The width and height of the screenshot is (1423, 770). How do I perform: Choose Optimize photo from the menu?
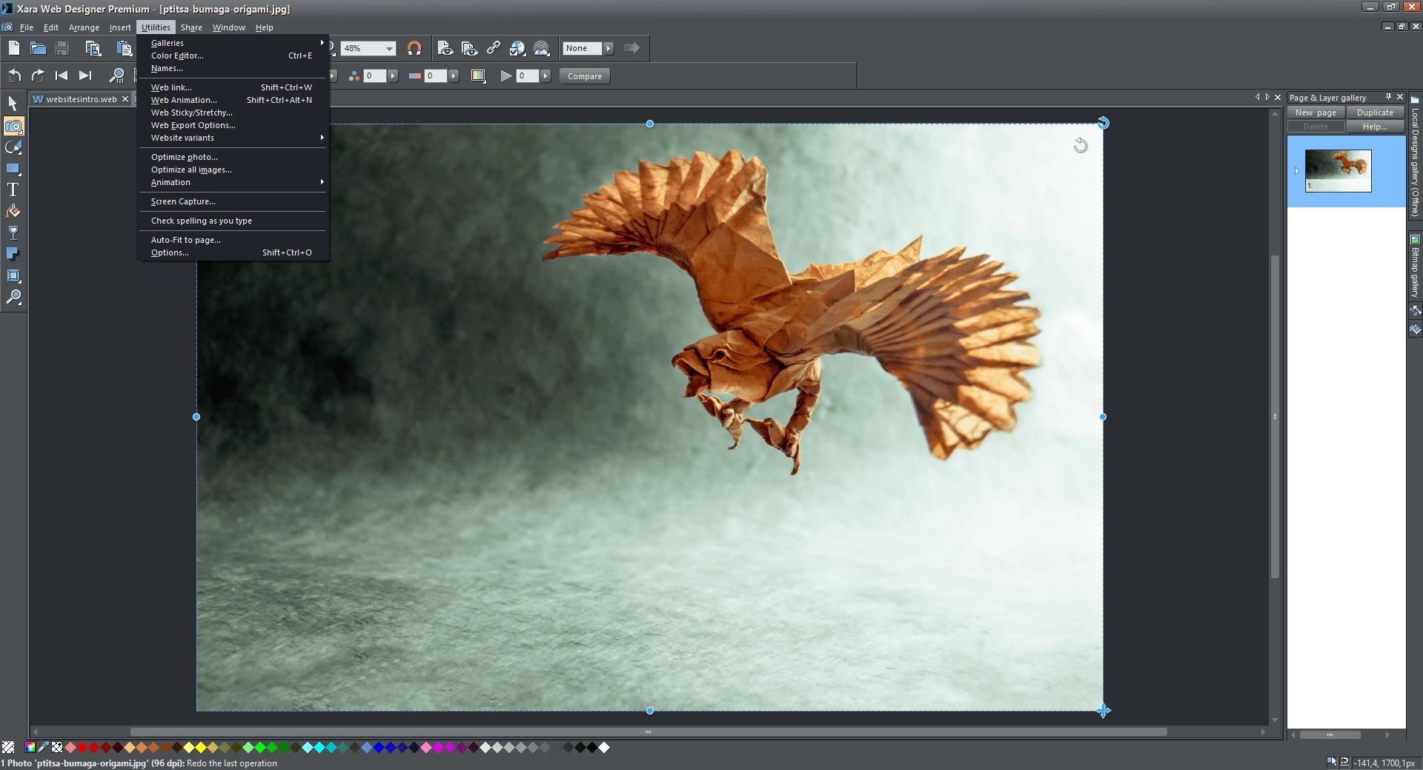pos(233,157)
